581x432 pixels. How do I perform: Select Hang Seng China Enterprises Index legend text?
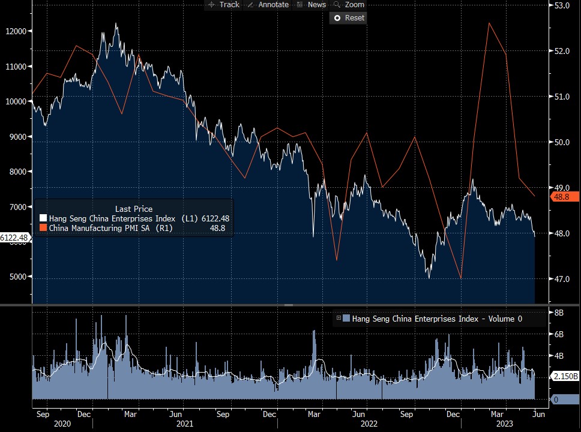point(112,218)
